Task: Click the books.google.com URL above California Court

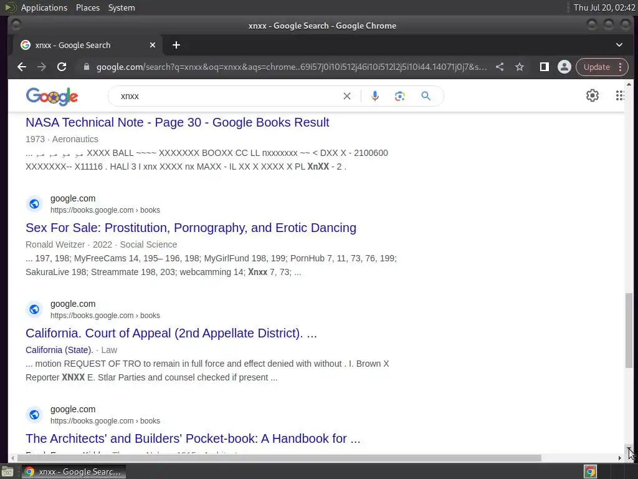Action: 105,316
